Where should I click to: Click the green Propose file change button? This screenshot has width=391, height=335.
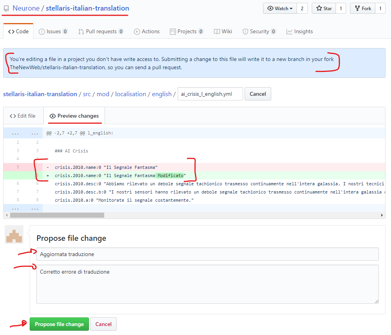point(59,324)
